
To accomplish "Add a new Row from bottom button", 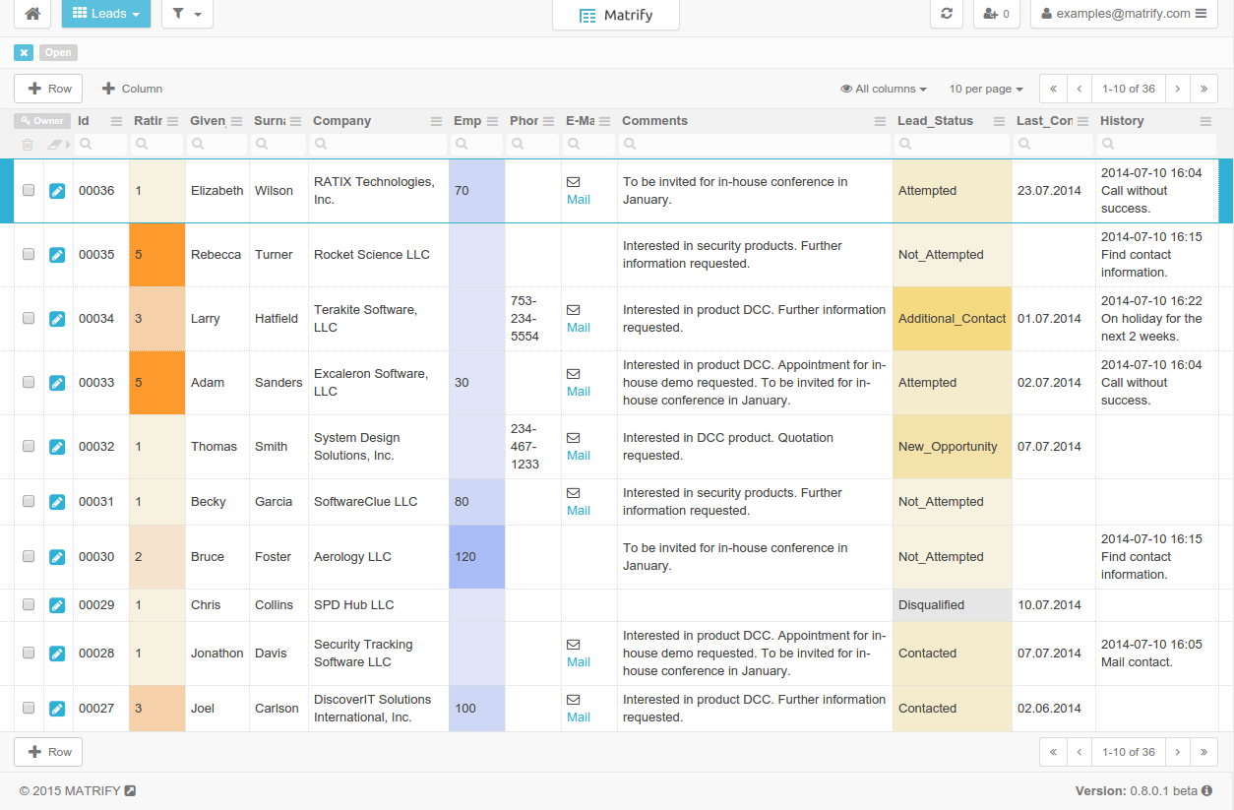I will point(48,752).
